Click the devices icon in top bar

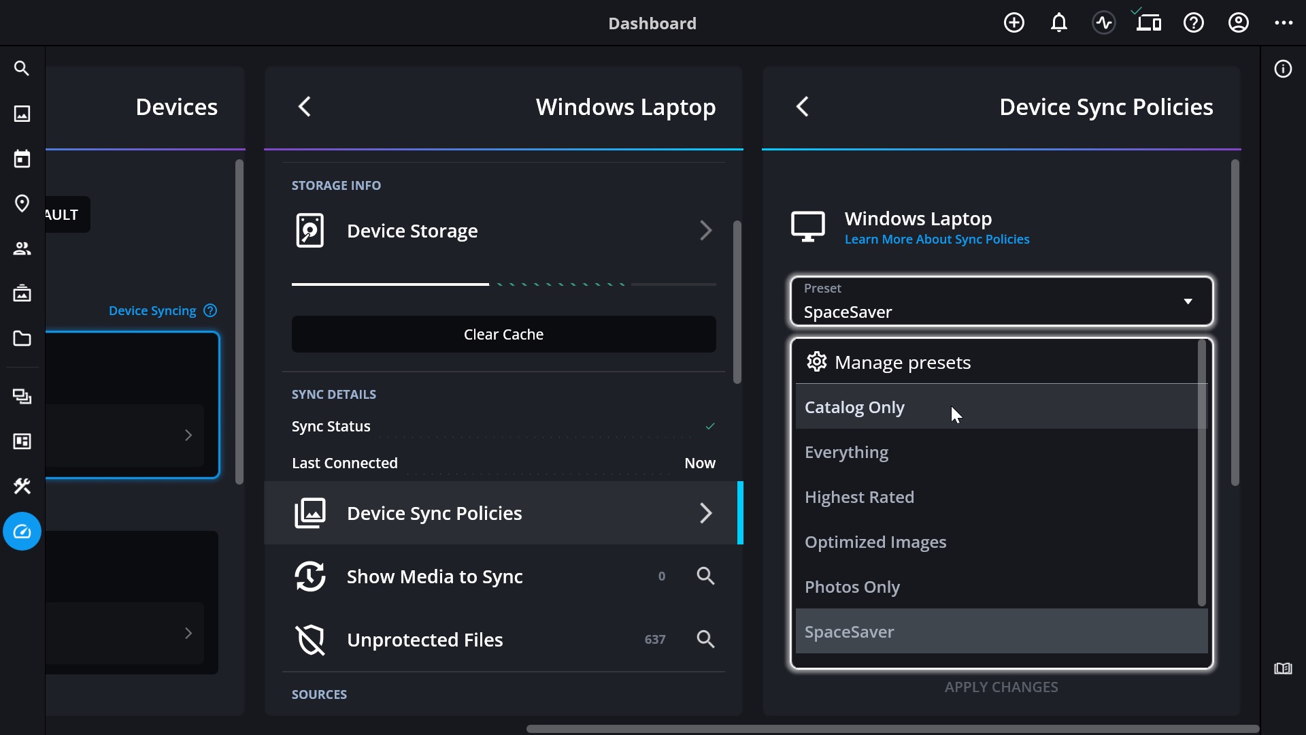(x=1148, y=23)
